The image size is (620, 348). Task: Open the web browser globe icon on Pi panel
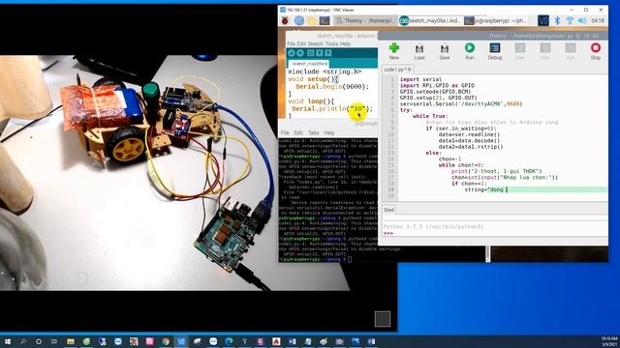(299, 20)
